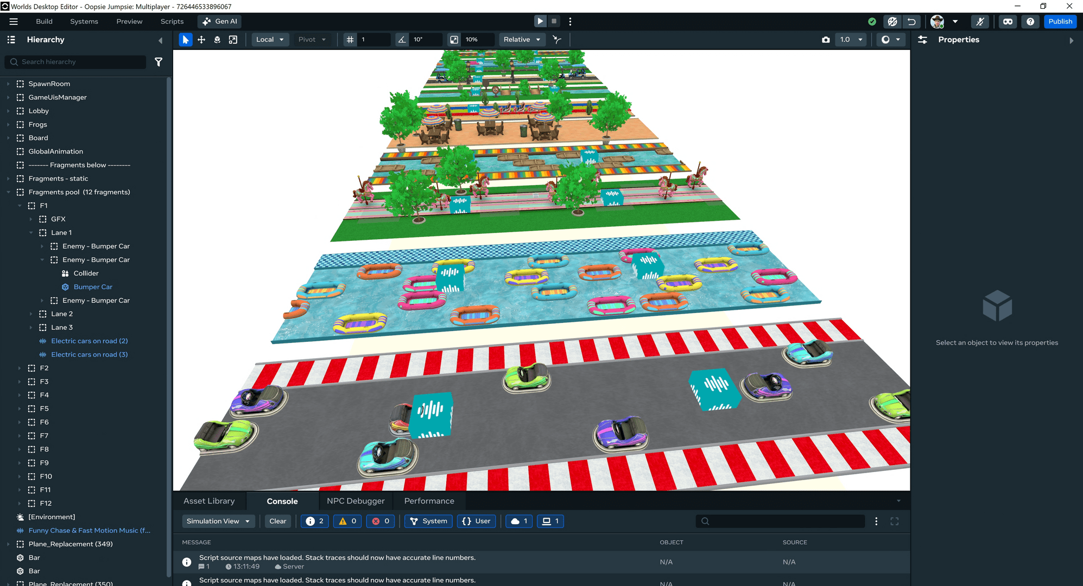This screenshot has width=1083, height=586.
Task: Open the Local coordinate space dropdown
Action: 270,40
